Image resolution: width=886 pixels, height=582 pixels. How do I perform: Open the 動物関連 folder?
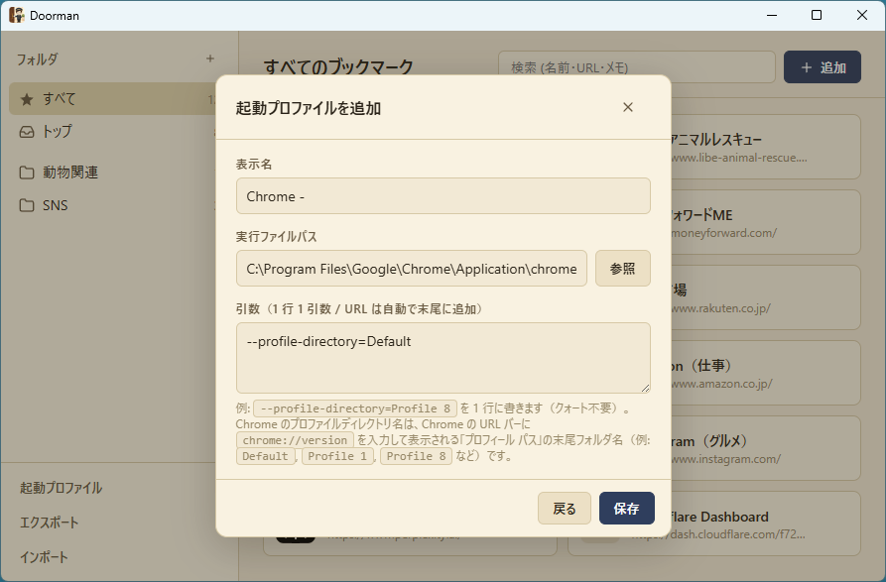[x=113, y=173]
